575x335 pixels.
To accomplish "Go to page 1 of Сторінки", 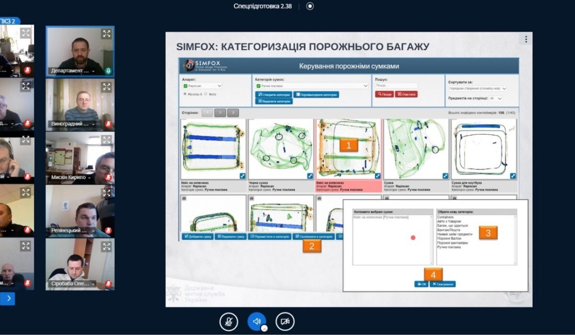I will click(207, 113).
